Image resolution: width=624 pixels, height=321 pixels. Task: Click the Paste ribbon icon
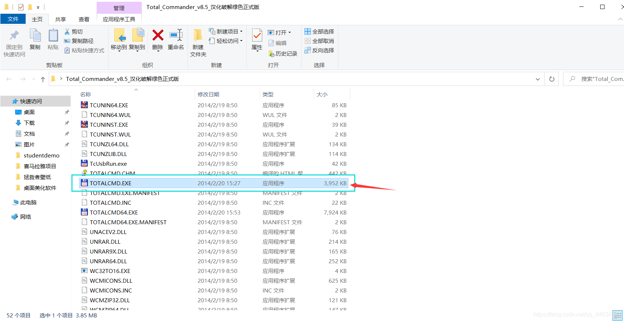(53, 40)
